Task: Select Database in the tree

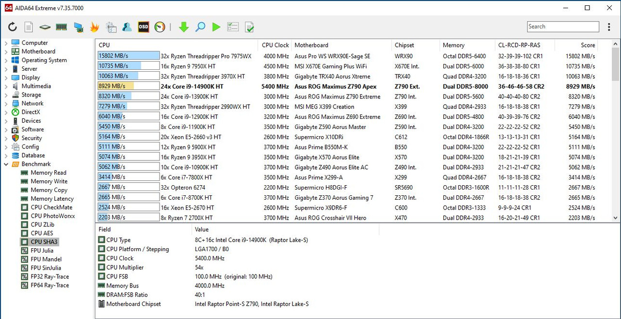Action: click(x=33, y=156)
